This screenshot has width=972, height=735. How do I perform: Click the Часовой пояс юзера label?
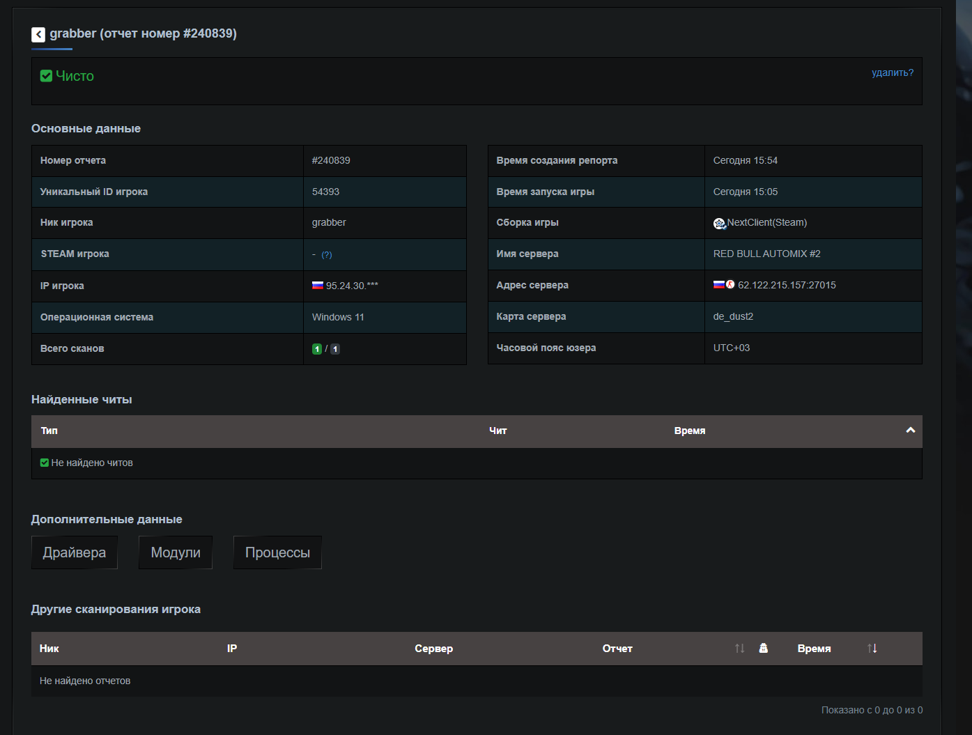pos(546,348)
